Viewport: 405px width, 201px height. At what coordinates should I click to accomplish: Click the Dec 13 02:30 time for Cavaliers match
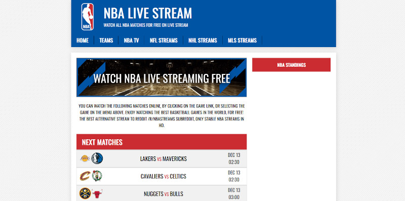pos(234,176)
